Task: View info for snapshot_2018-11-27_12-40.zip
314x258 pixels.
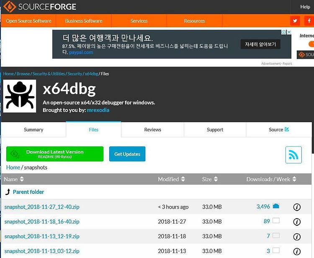Action: pyautogui.click(x=297, y=207)
